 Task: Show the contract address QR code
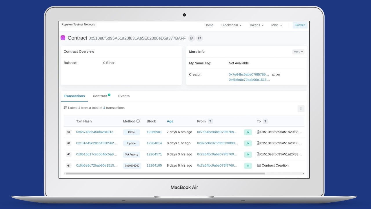[199, 38]
